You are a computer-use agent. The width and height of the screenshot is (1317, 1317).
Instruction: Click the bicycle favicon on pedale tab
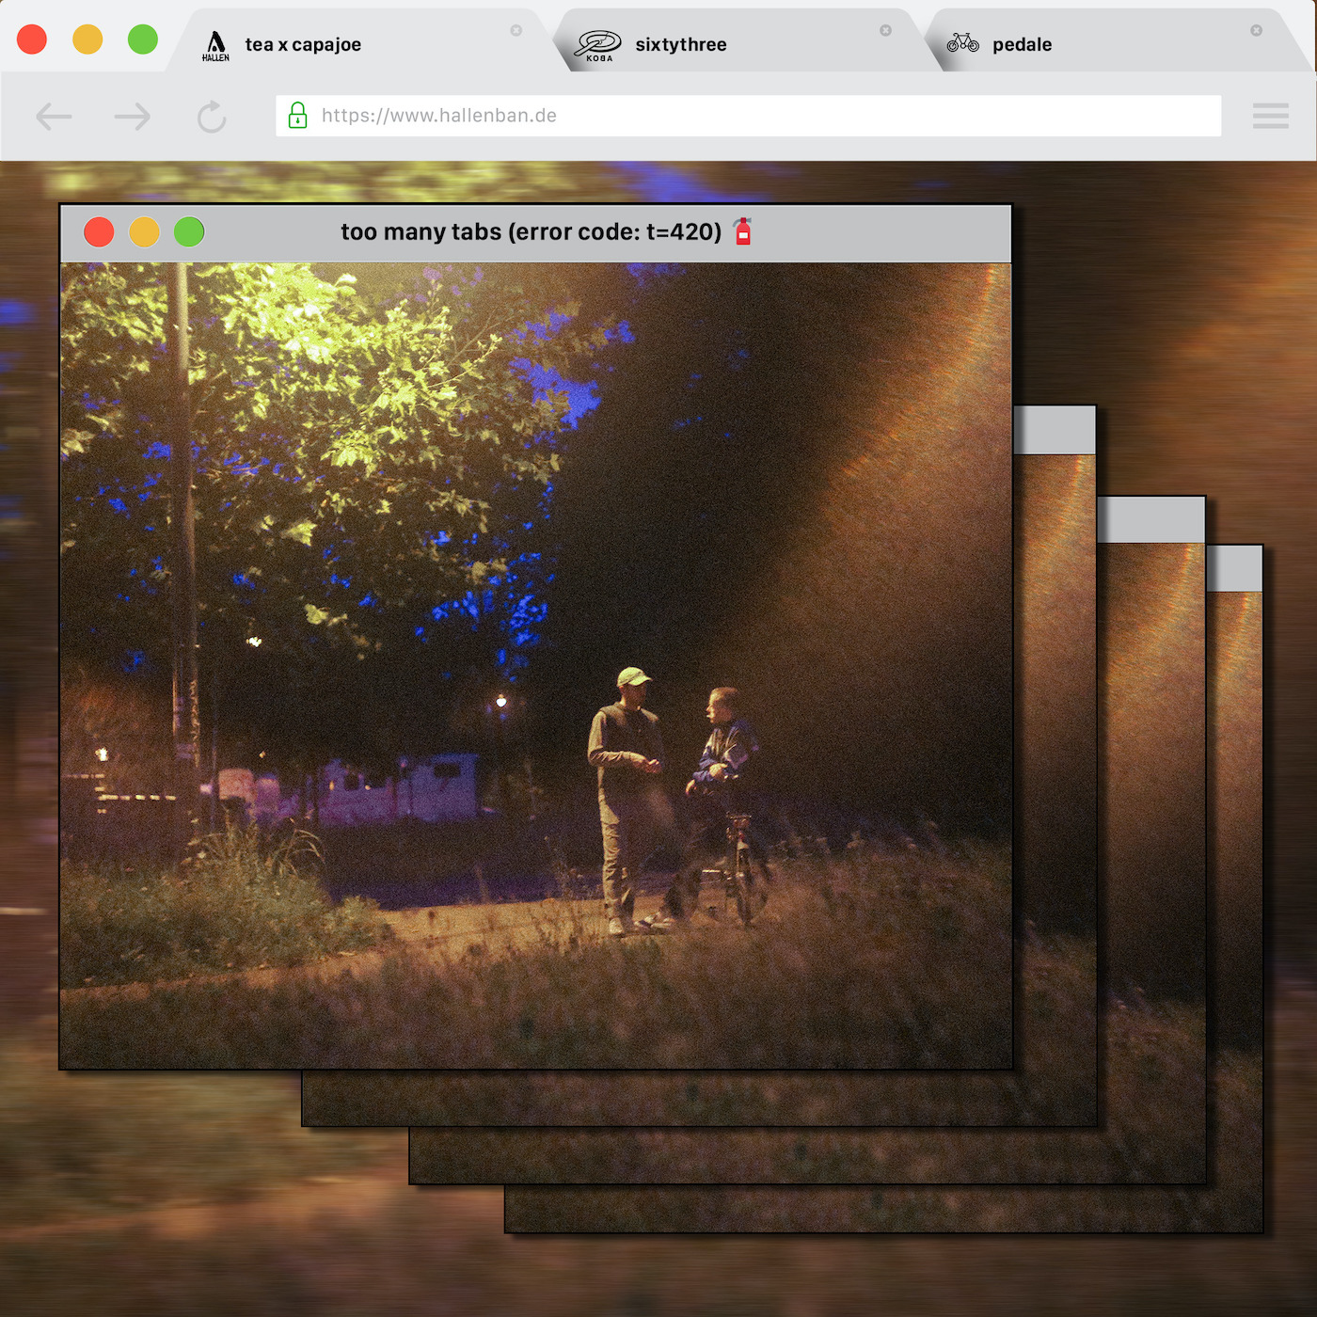coord(962,43)
